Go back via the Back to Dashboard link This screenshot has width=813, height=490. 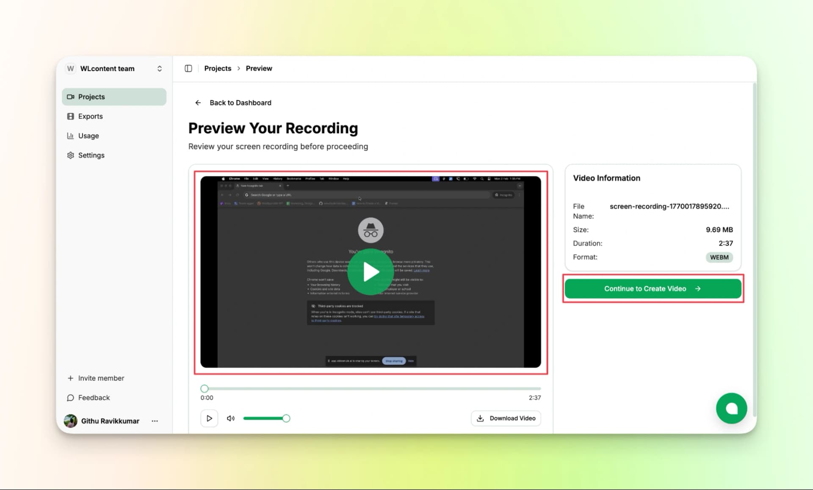[x=240, y=102]
